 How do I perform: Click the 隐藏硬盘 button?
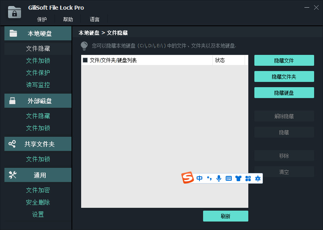[284, 93]
